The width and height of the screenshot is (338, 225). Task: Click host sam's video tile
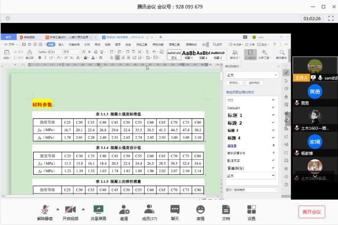coord(315,66)
